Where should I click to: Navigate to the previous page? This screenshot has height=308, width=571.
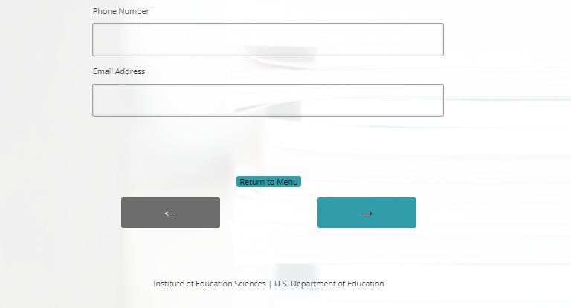point(170,213)
